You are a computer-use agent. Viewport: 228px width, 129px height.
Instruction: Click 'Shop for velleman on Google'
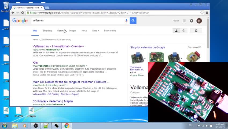[148, 47]
